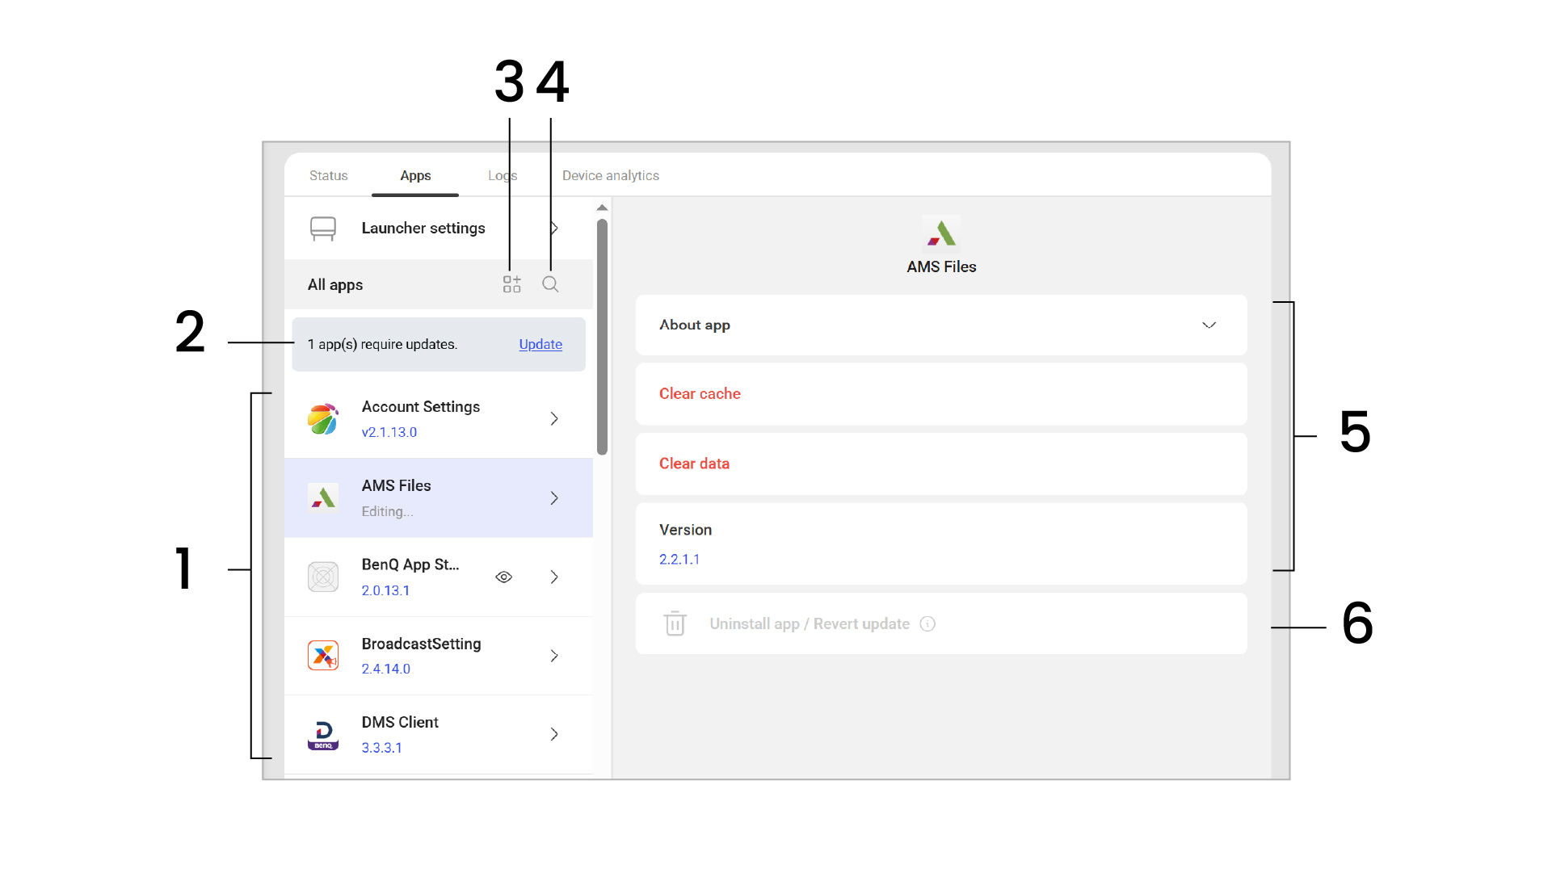This screenshot has height=873, width=1552.
Task: Switch to the Status tab
Action: pyautogui.click(x=328, y=175)
